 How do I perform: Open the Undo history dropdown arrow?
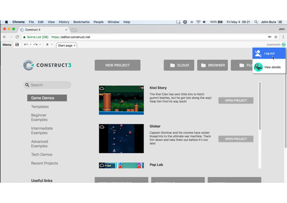click(x=30, y=44)
